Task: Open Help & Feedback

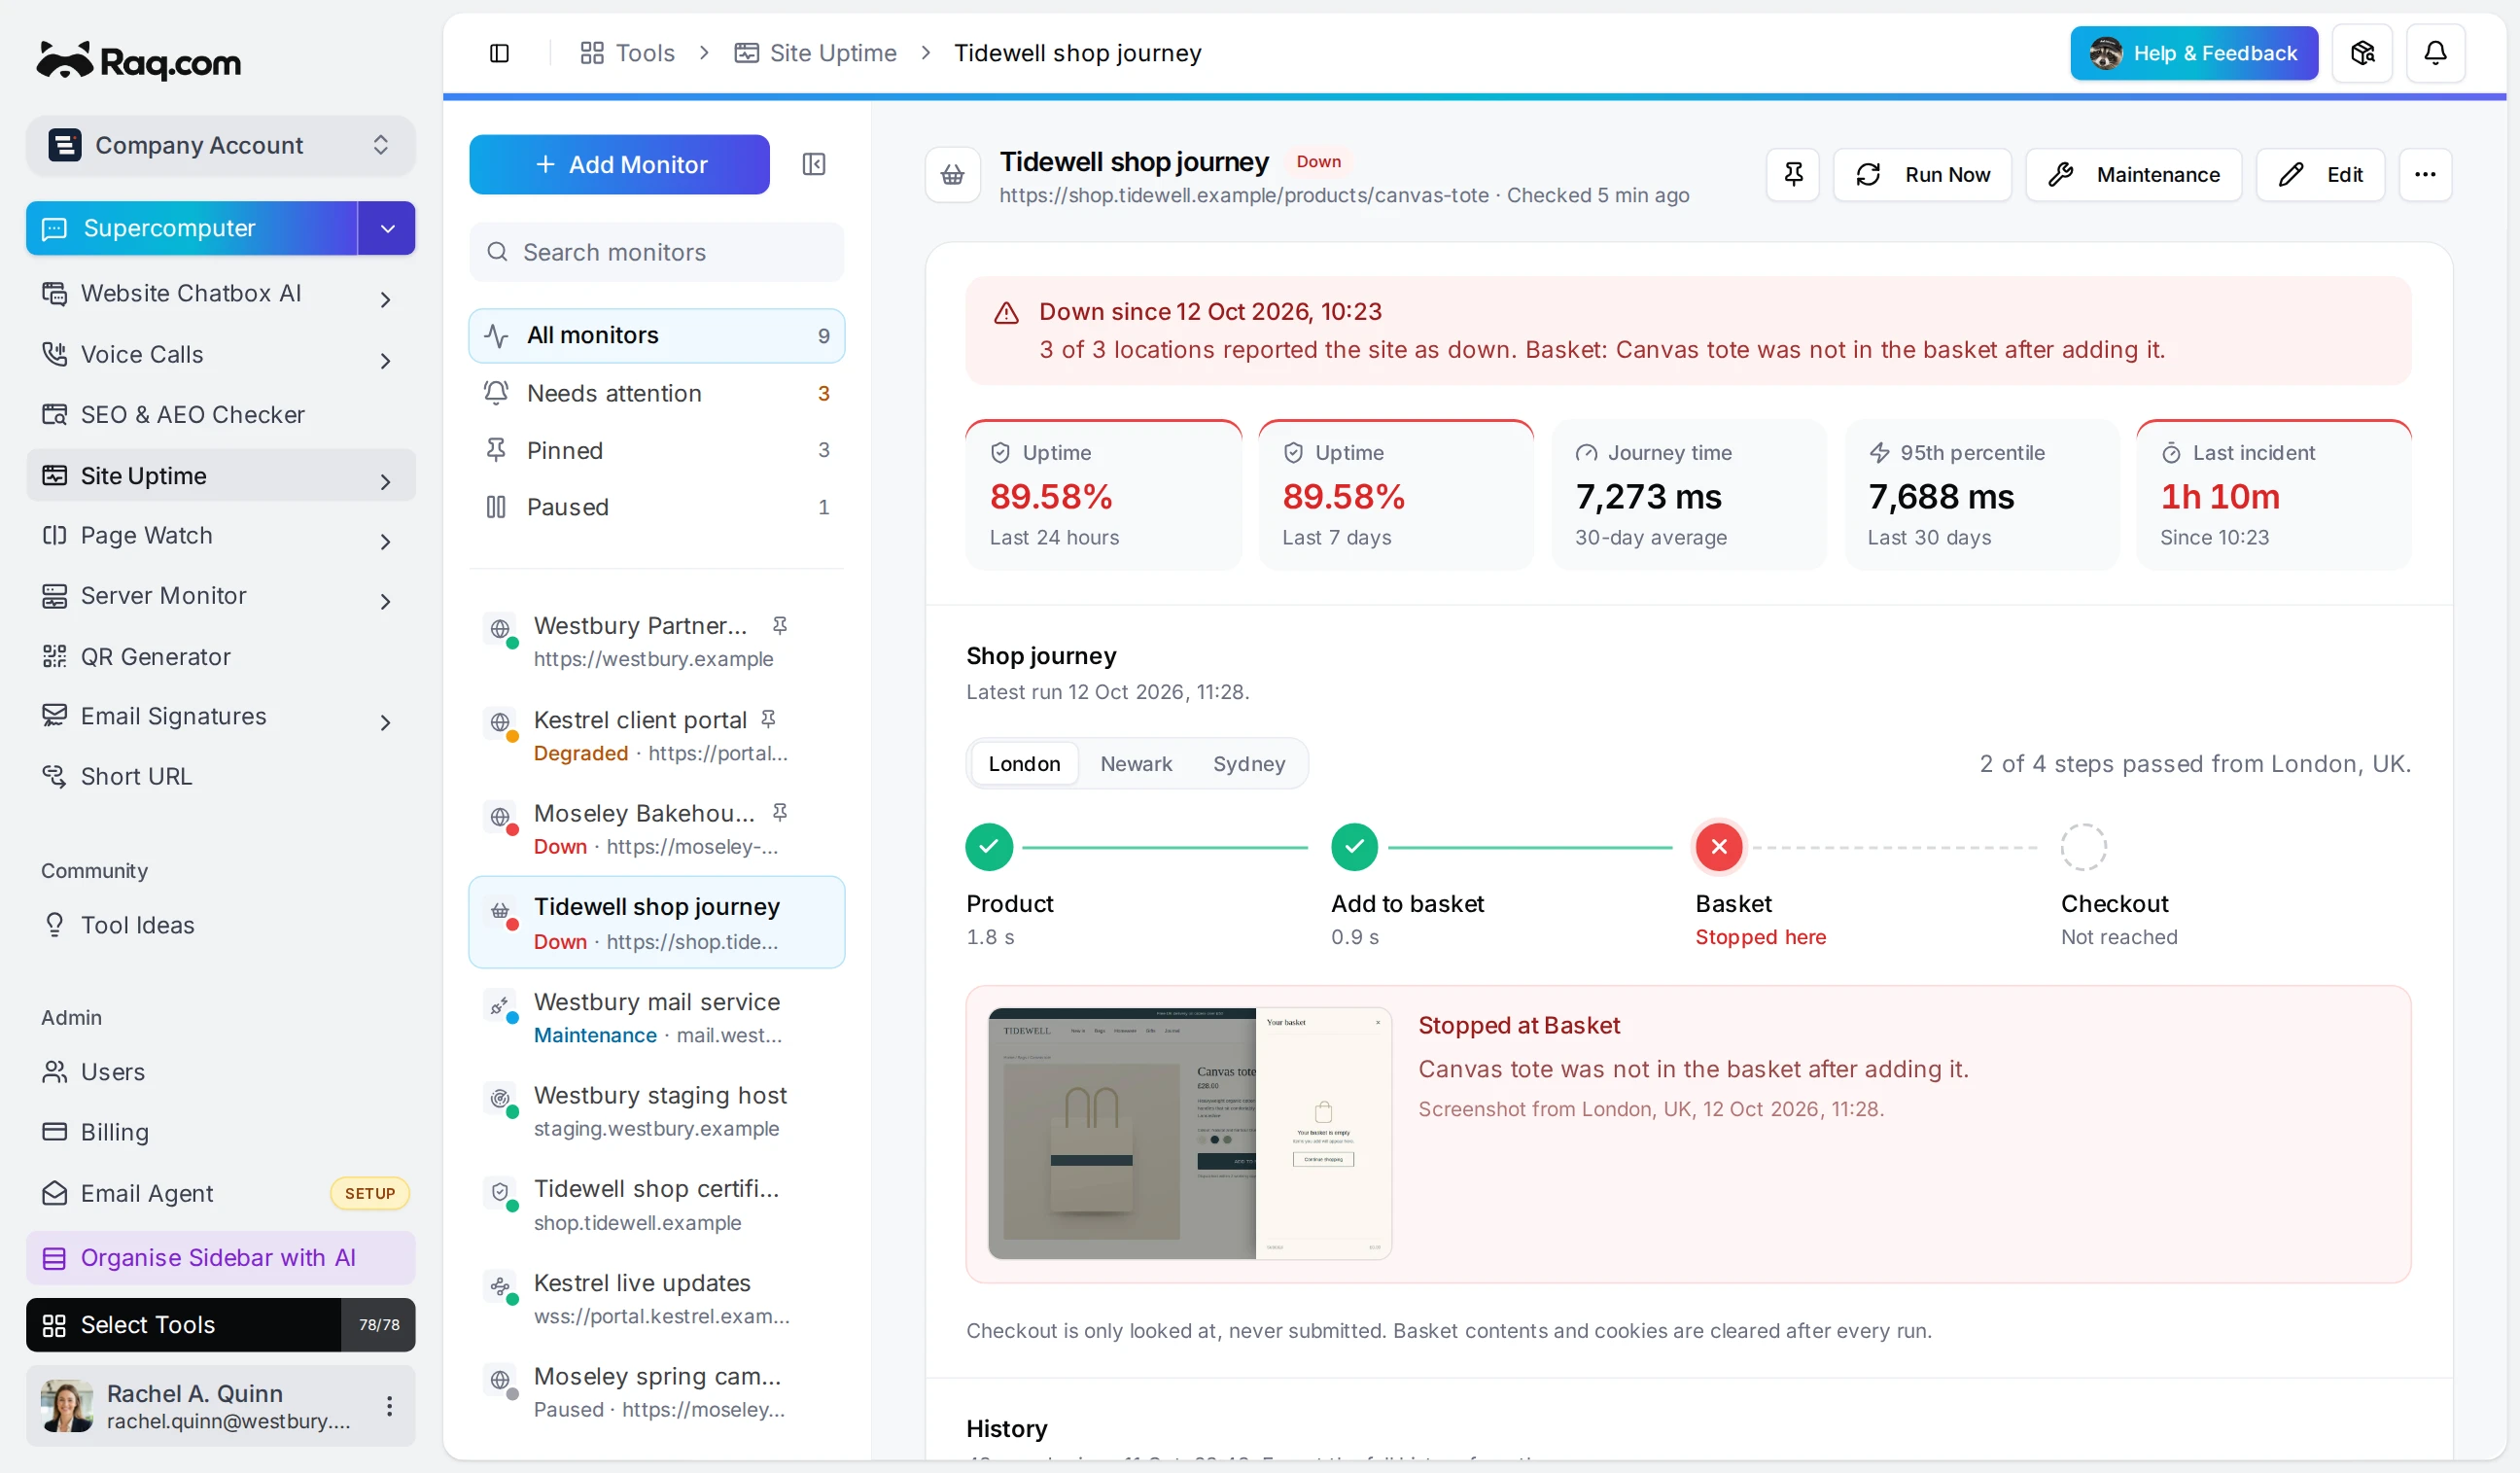Action: [x=2193, y=53]
